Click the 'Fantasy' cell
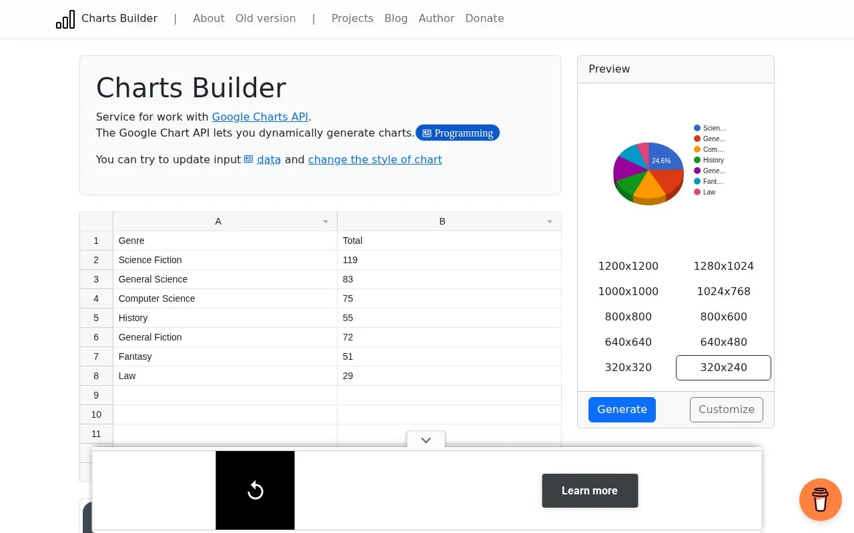 (225, 356)
